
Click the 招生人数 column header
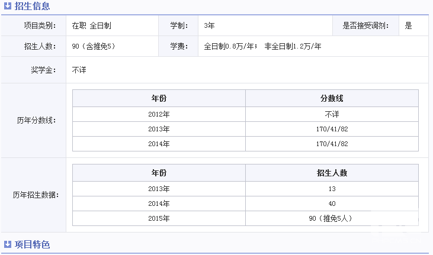point(332,173)
